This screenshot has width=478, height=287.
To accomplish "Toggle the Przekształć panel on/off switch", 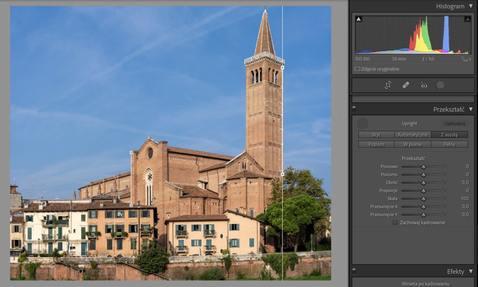I will click(354, 108).
